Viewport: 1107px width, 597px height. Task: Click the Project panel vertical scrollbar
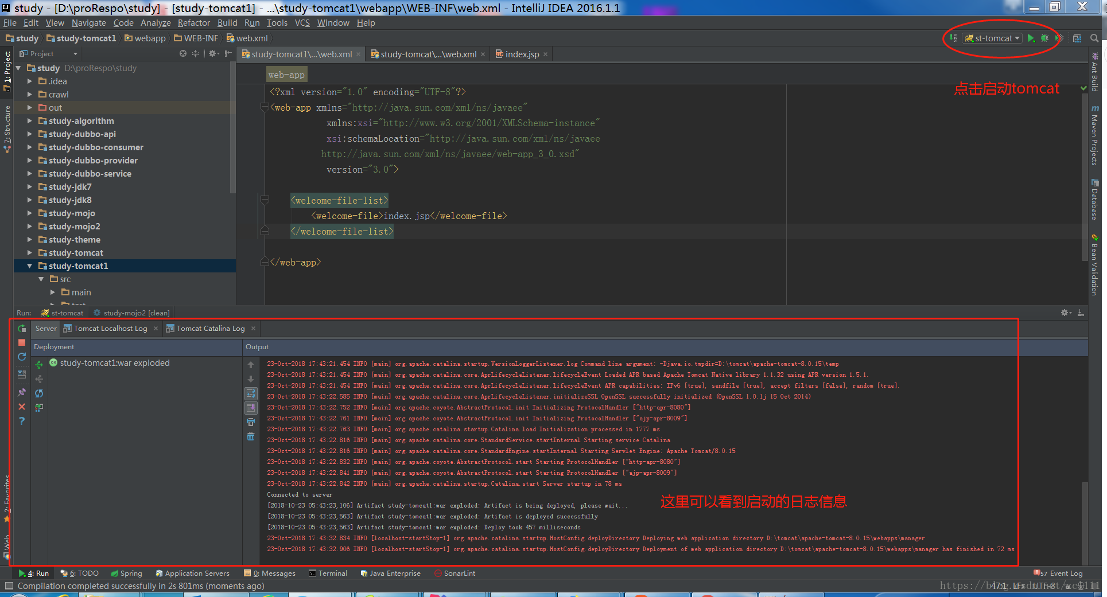(x=232, y=127)
